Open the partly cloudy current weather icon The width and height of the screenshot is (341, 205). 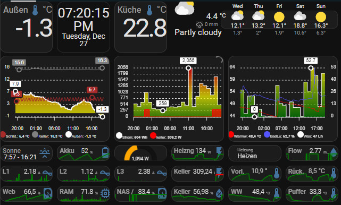[185, 8]
